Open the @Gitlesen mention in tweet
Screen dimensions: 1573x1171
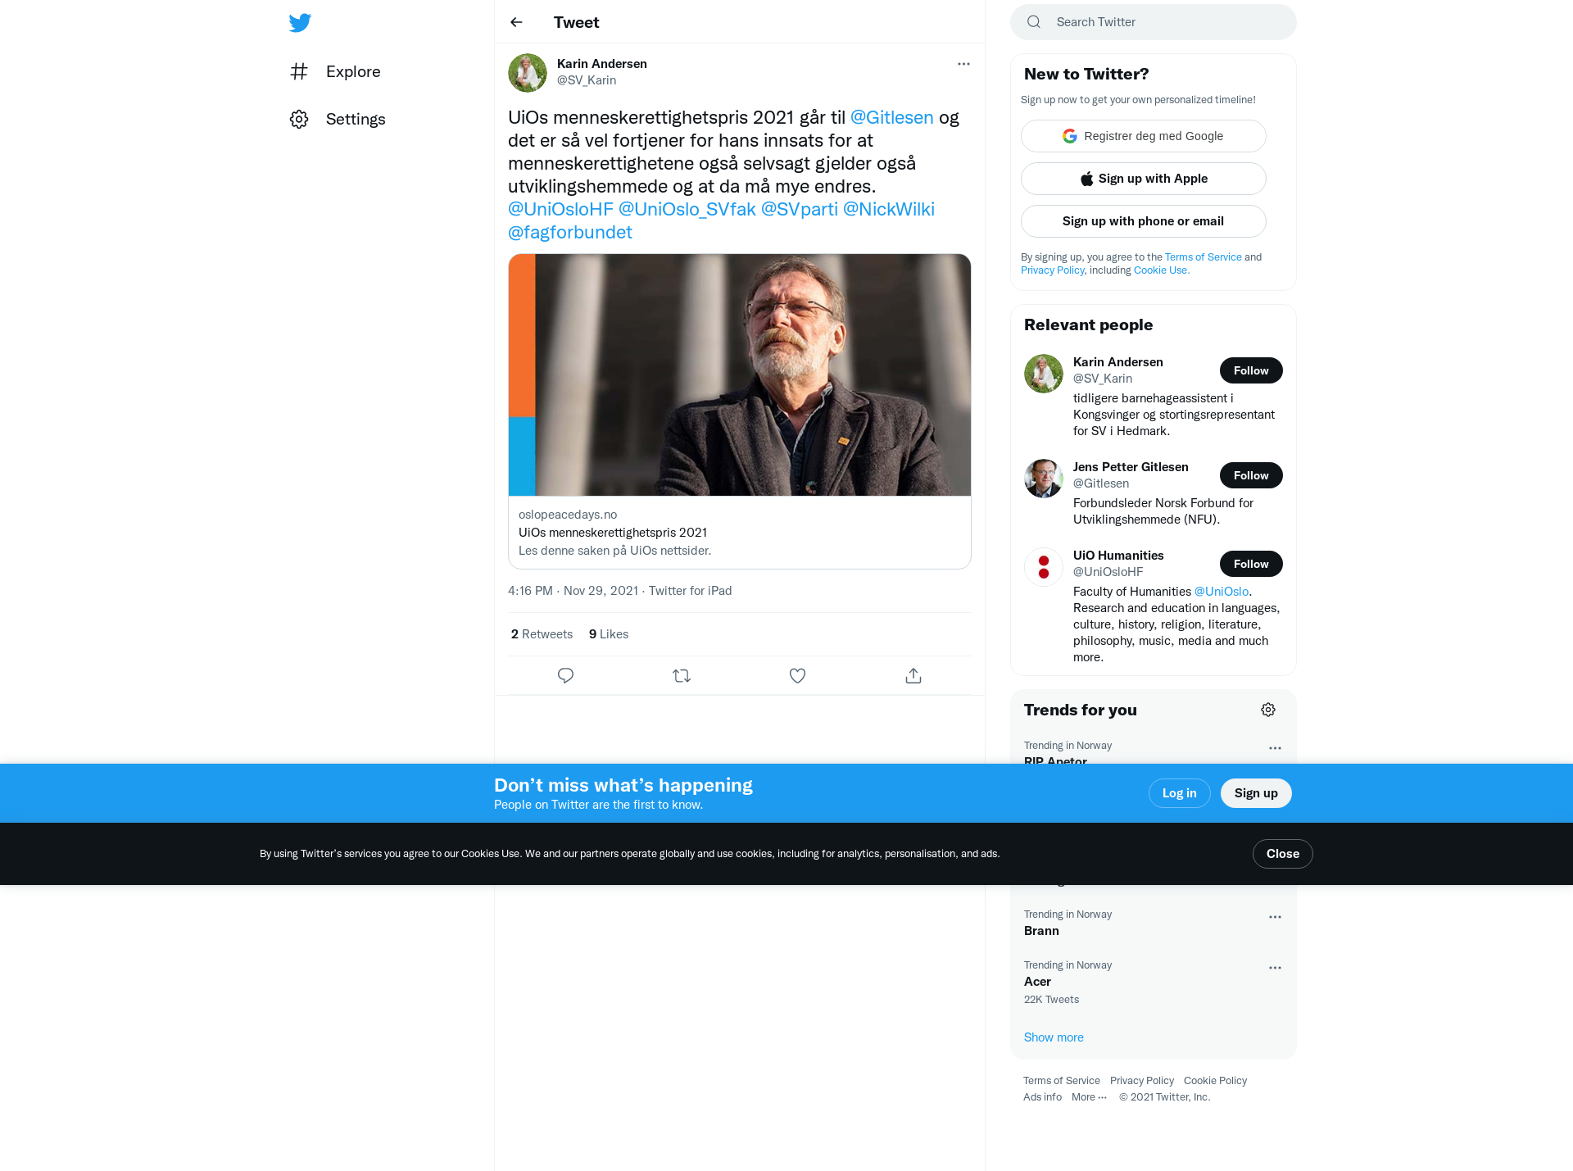pyautogui.click(x=891, y=117)
